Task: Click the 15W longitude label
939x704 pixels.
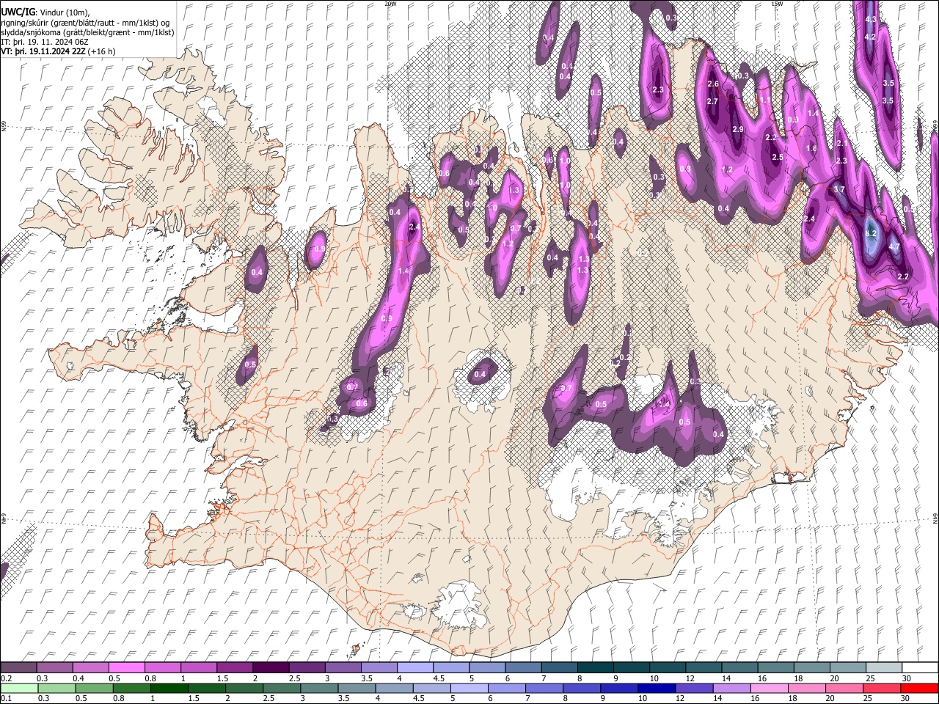Action: [776, 4]
